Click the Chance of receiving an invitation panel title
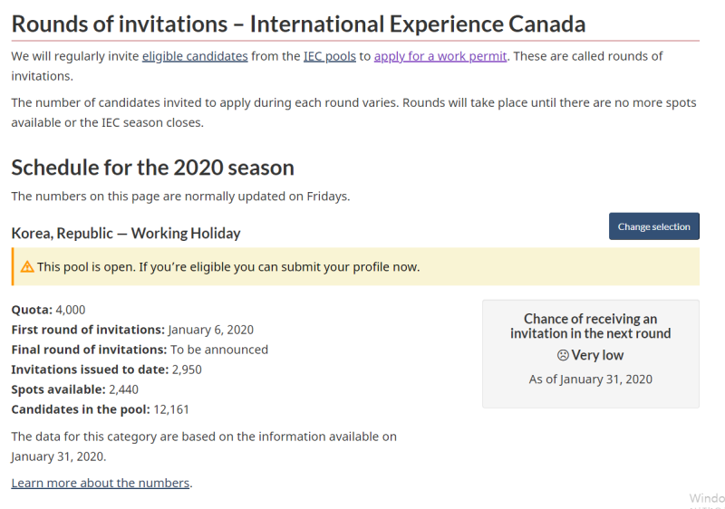The height and width of the screenshot is (509, 725). tap(591, 326)
